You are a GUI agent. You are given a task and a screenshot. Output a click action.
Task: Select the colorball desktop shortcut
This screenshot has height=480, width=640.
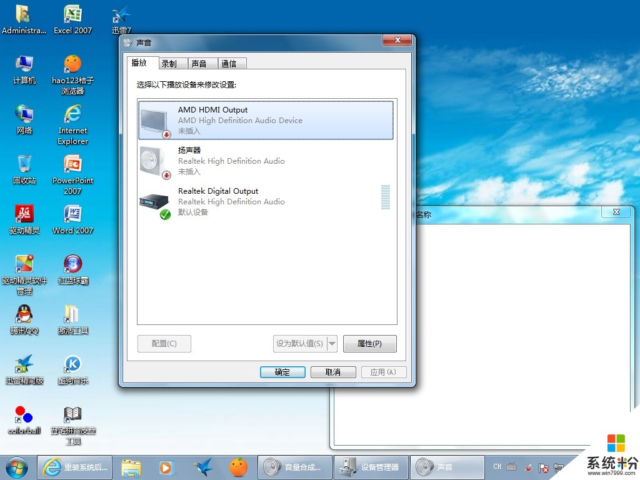point(24,419)
